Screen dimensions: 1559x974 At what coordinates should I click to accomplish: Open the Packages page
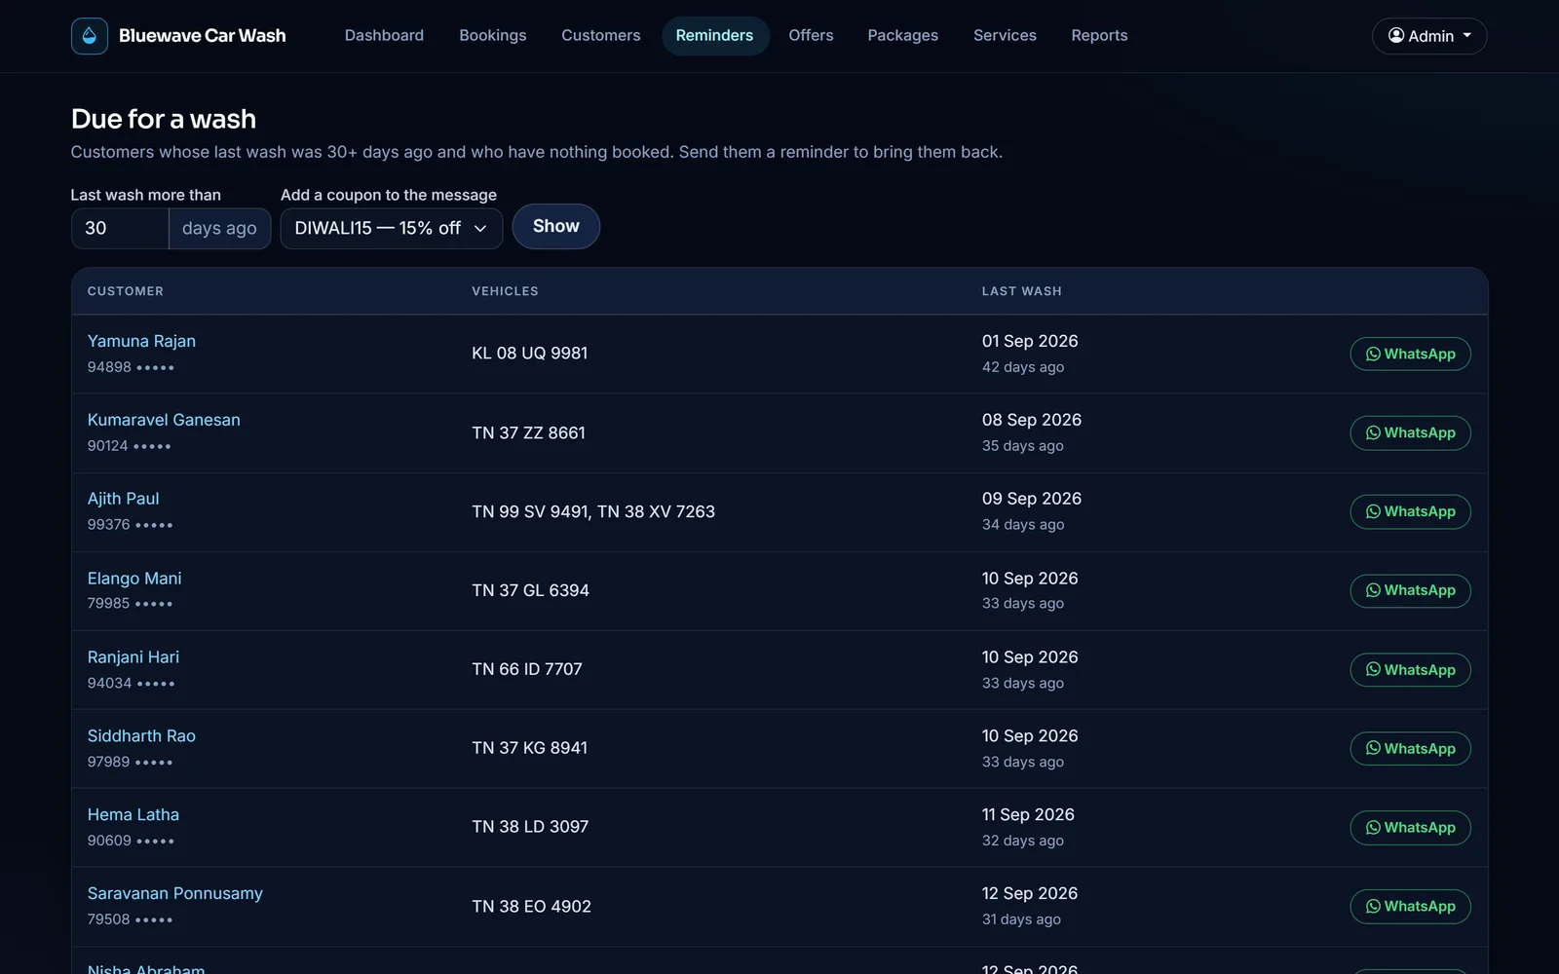(902, 35)
